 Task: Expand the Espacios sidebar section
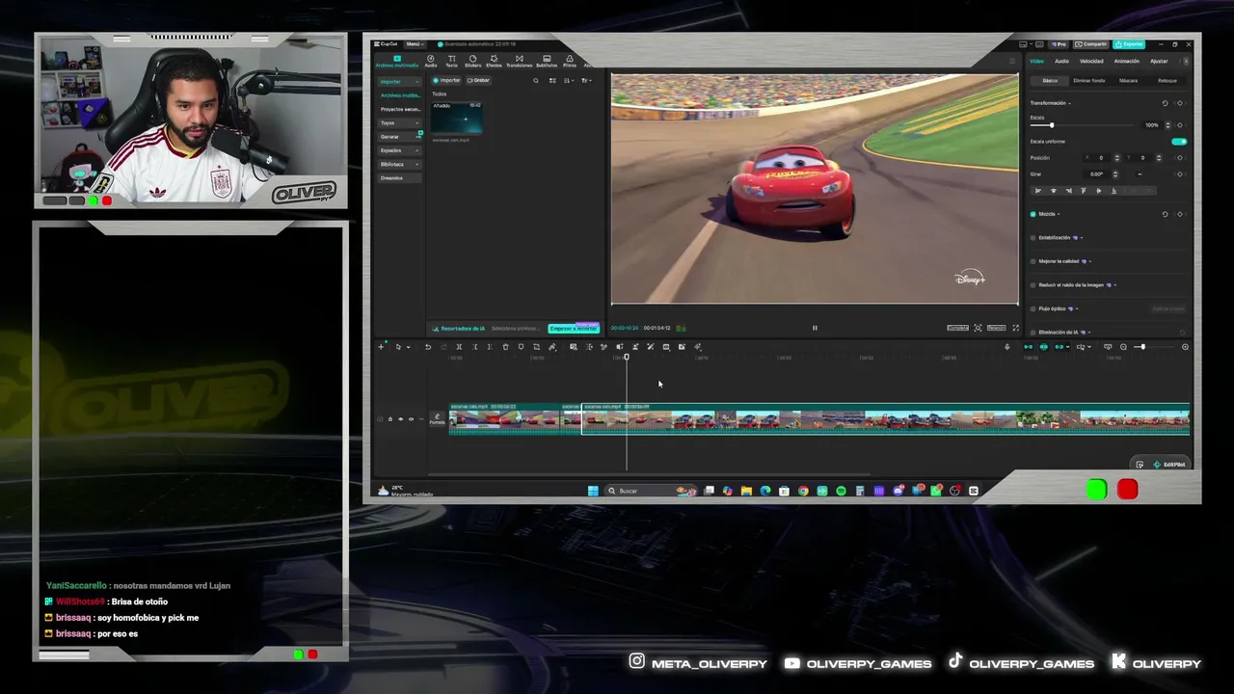click(399, 150)
